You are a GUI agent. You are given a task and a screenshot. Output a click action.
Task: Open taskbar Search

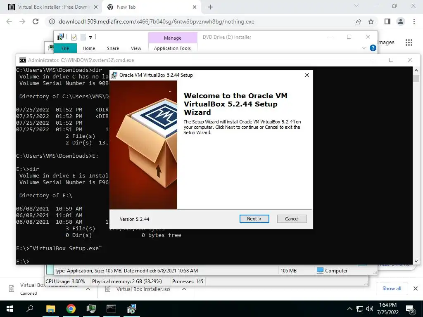pyautogui.click(x=30, y=309)
